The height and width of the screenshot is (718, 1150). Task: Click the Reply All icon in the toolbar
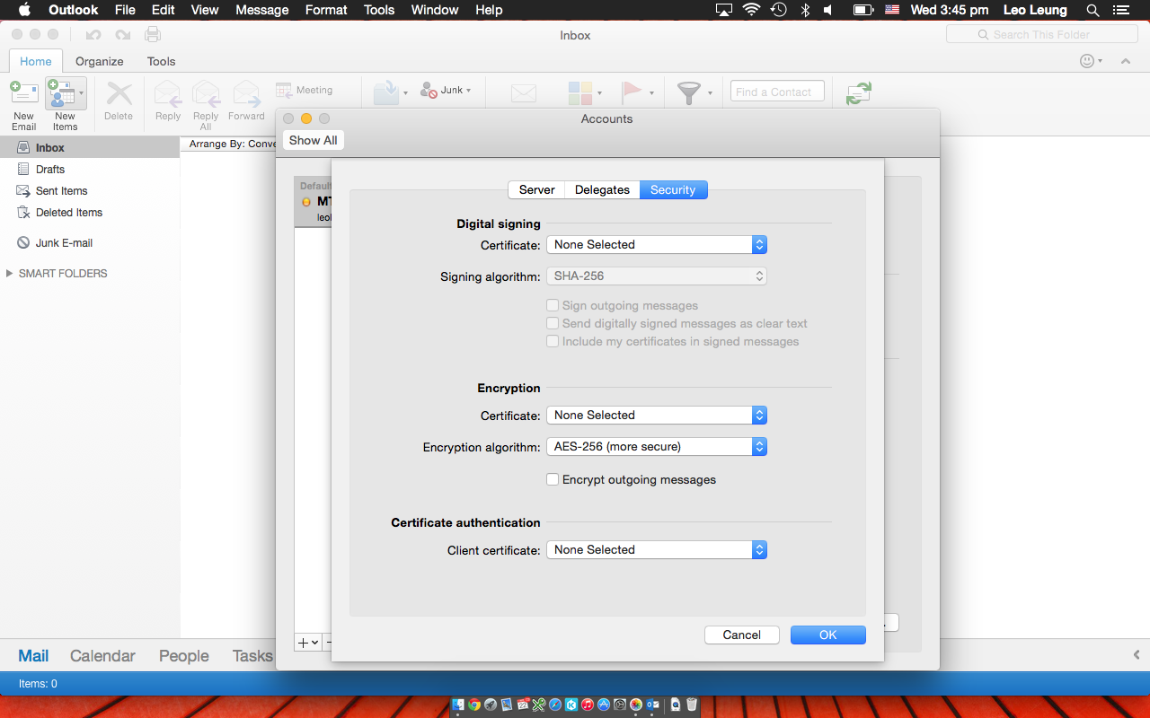206,93
